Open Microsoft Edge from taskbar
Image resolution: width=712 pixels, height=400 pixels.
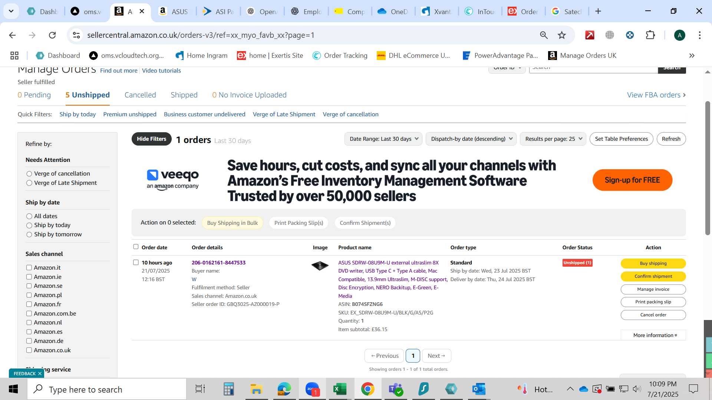click(284, 389)
